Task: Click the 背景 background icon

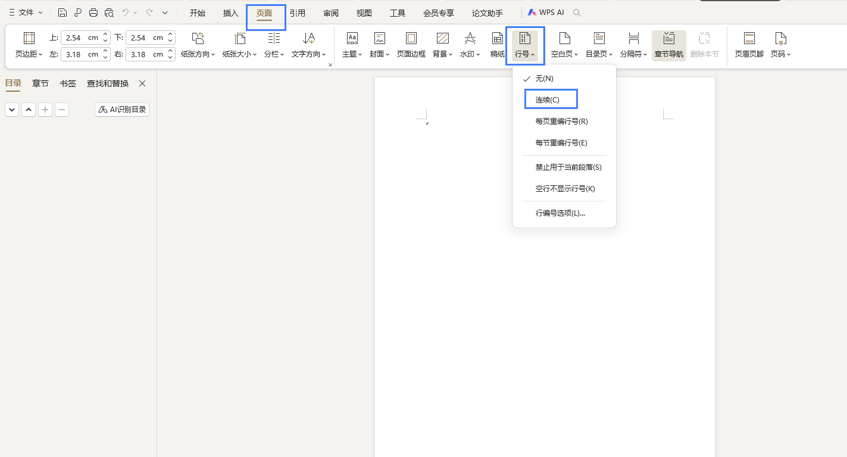Action: 442,38
